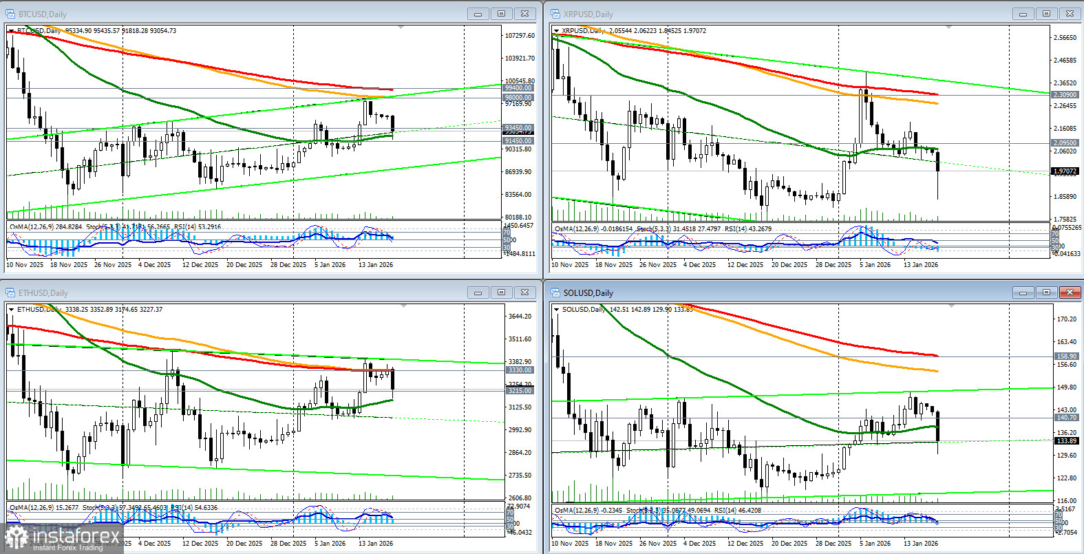Open the SOLUSD chart symbol dropdown arrow
The width and height of the screenshot is (1084, 554).
point(556,310)
